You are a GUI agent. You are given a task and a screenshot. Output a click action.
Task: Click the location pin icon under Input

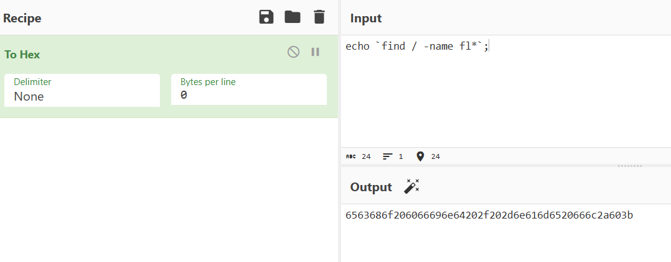click(420, 156)
